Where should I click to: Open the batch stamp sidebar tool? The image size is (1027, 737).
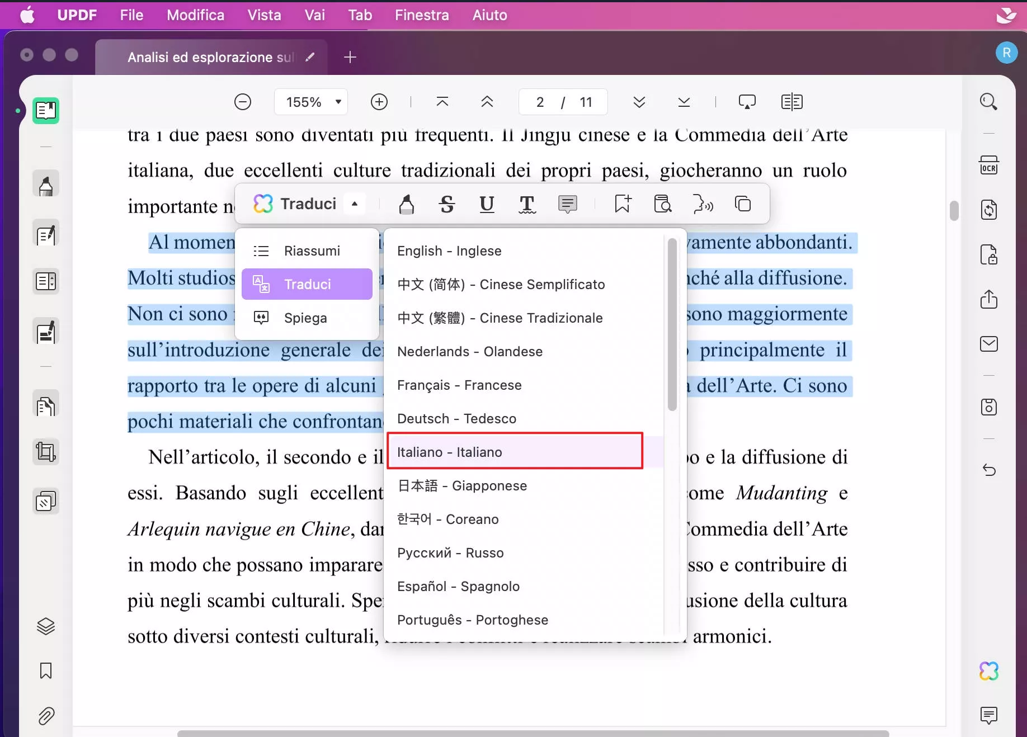pos(46,502)
